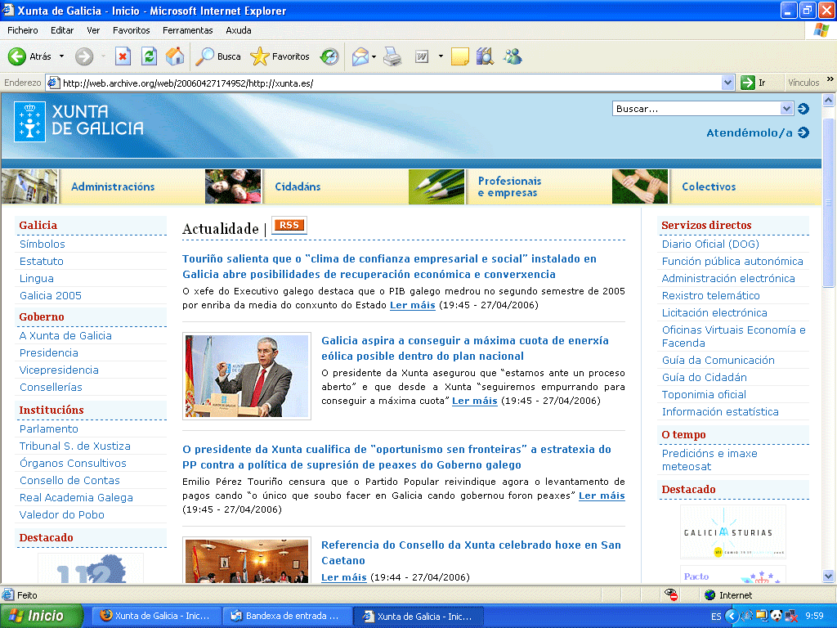Click the privacy eye icon in status bar
This screenshot has width=837, height=628.
pos(671,594)
